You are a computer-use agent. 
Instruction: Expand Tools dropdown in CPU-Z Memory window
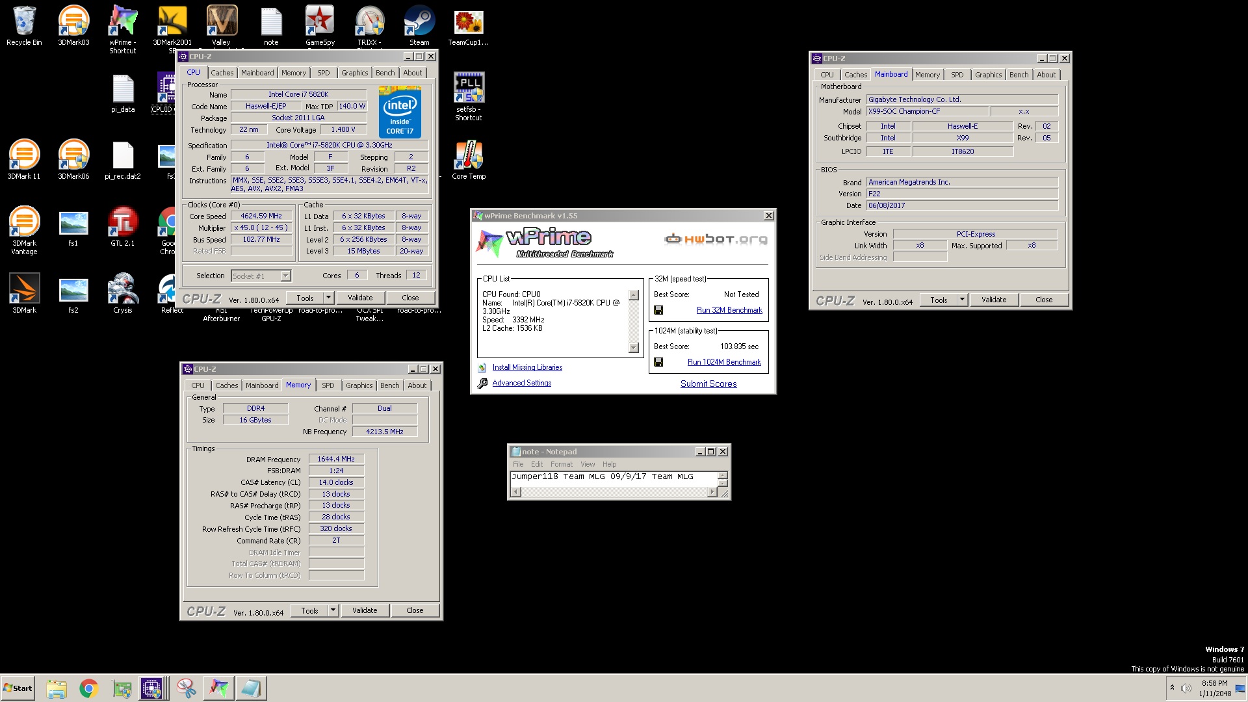(333, 611)
